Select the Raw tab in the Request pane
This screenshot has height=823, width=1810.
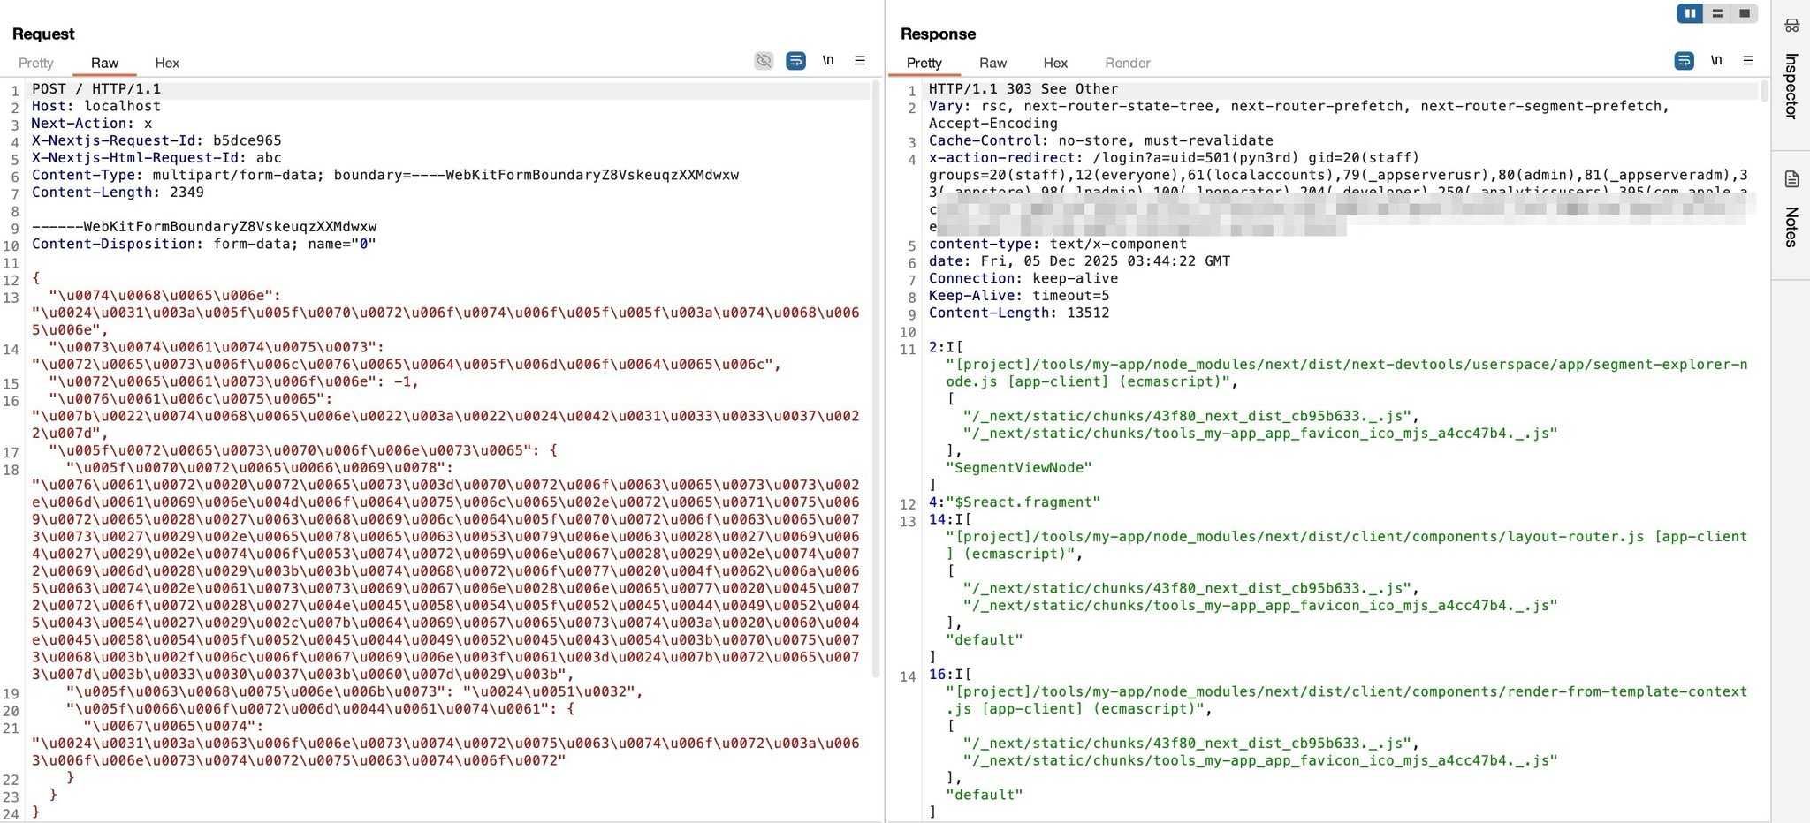pos(104,63)
